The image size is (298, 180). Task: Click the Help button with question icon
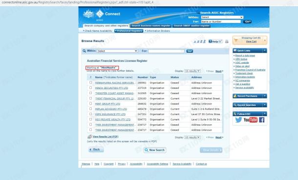[215, 41]
